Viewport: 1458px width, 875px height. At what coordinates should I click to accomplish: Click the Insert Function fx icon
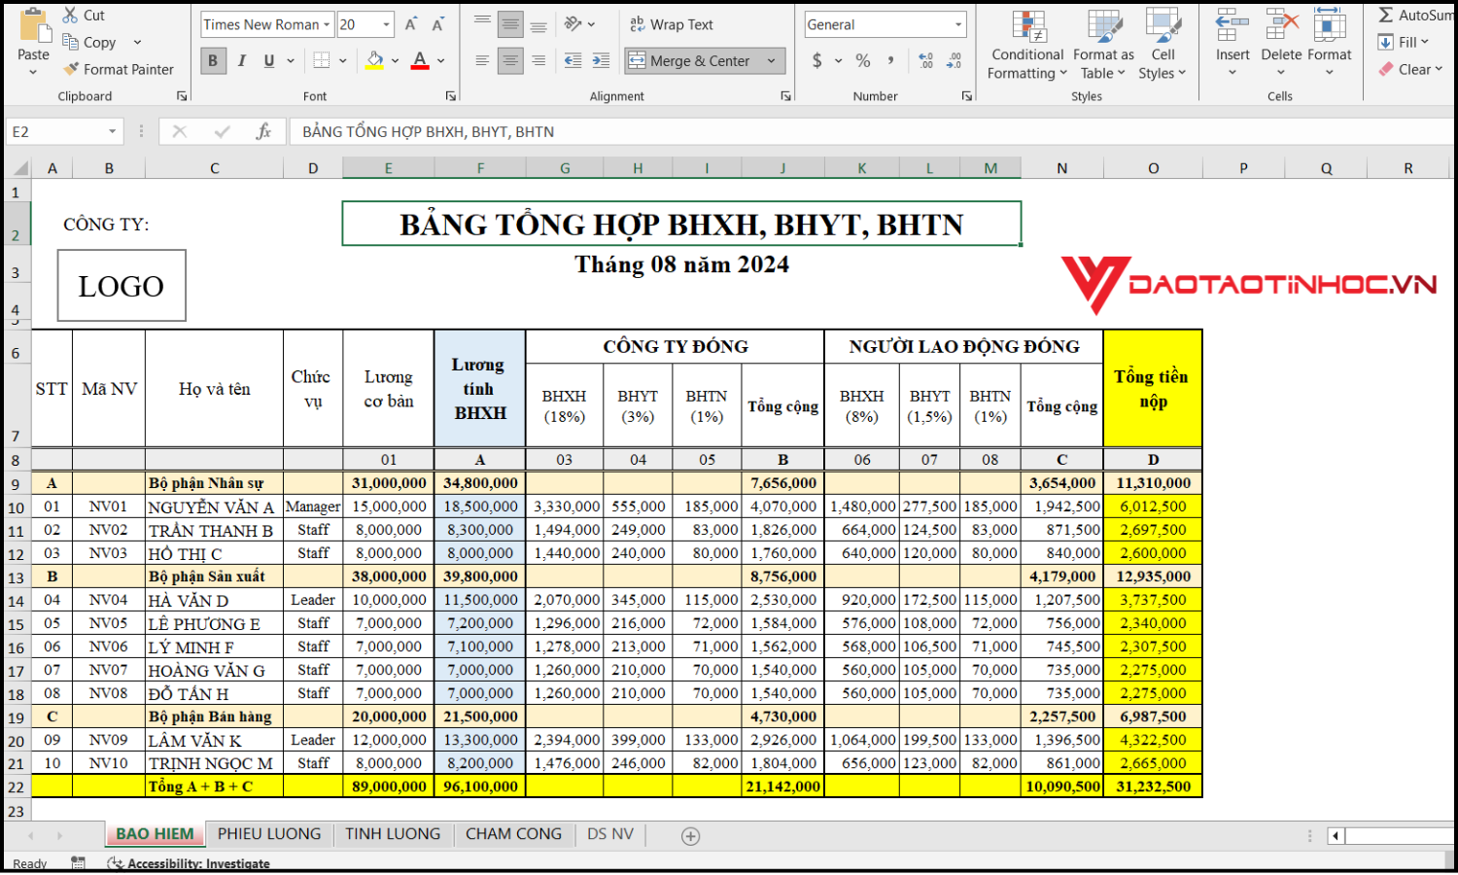(x=263, y=131)
